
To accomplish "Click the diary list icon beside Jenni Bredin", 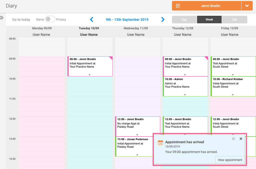I will [178, 6].
